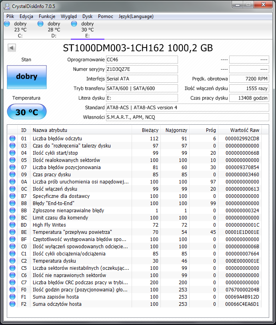Click the 'Najgorszy' column header
The image size is (276, 325).
(175, 130)
